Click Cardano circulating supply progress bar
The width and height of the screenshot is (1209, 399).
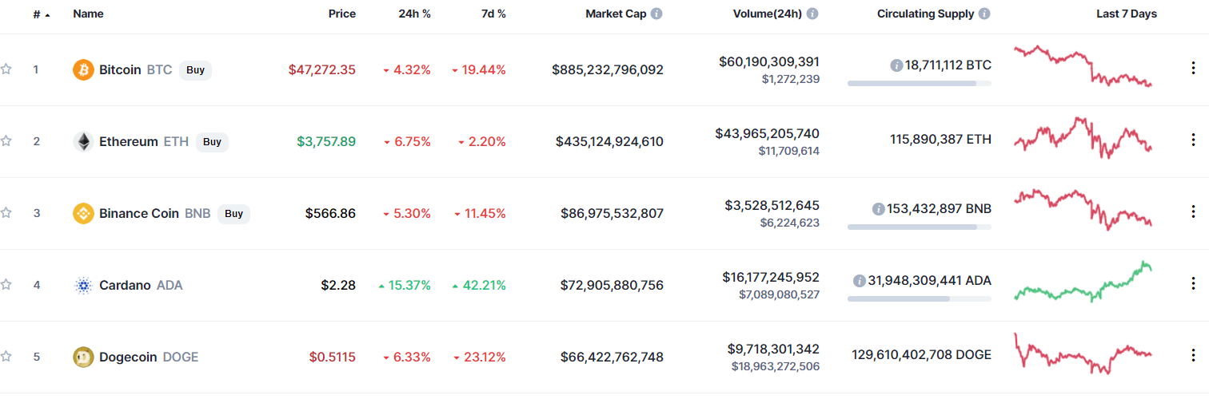(920, 298)
